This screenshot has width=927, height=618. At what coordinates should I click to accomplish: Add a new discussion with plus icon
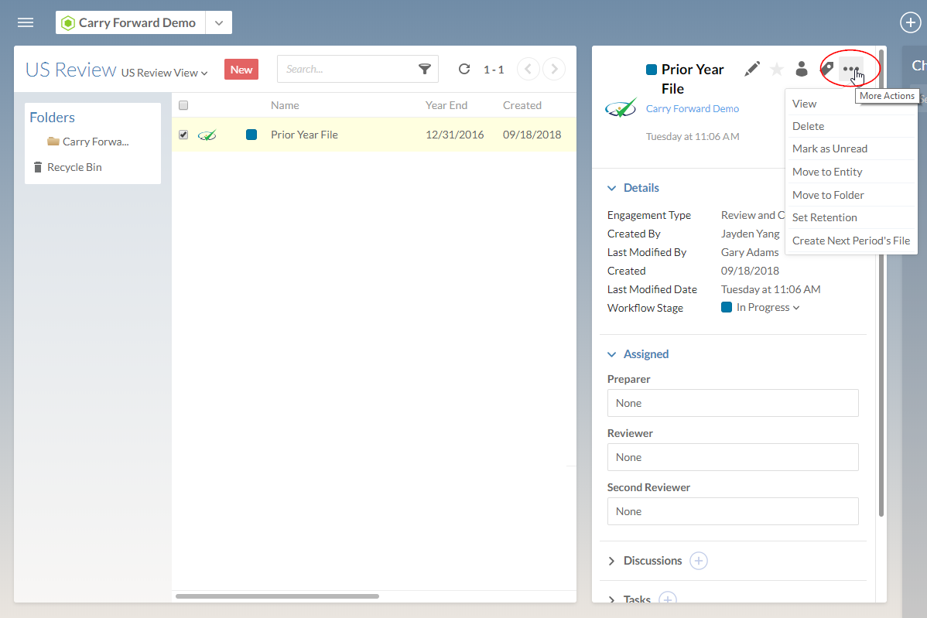tap(698, 561)
